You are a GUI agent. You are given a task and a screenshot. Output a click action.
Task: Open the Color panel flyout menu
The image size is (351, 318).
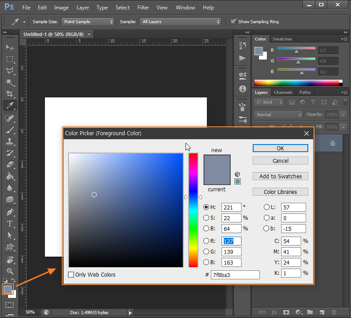(344, 39)
